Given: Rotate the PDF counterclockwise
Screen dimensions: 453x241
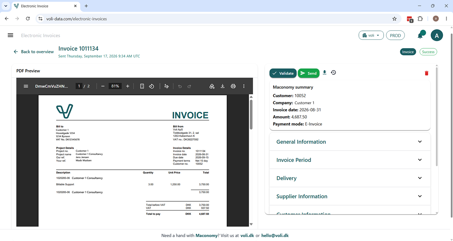Looking at the screenshot, I should click(151, 86).
